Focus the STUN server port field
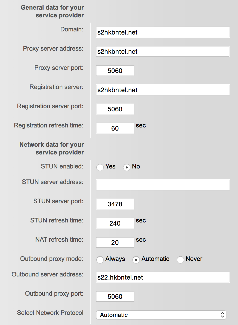The image size is (238, 325). coord(115,204)
